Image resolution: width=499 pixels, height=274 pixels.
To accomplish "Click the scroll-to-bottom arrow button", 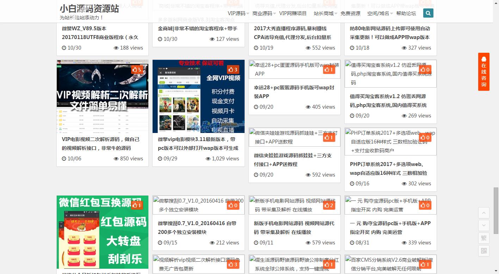I will pyautogui.click(x=483, y=225).
